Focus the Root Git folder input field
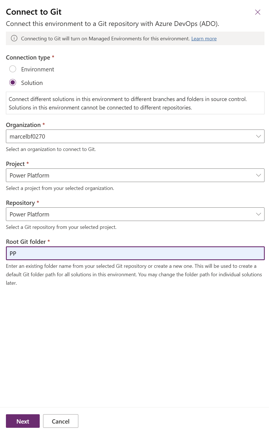Screen dimensions: 269x434 point(135,253)
